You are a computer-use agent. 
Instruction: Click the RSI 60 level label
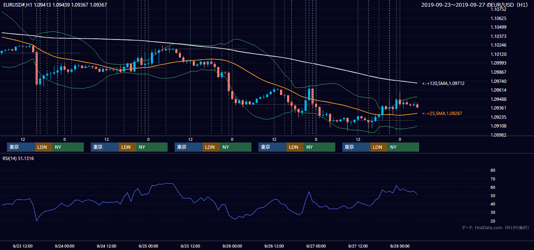tap(493, 187)
